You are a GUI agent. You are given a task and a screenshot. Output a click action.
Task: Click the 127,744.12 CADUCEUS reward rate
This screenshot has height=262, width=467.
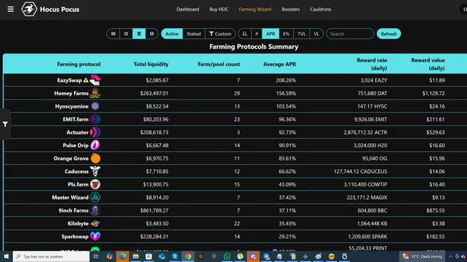tap(361, 171)
